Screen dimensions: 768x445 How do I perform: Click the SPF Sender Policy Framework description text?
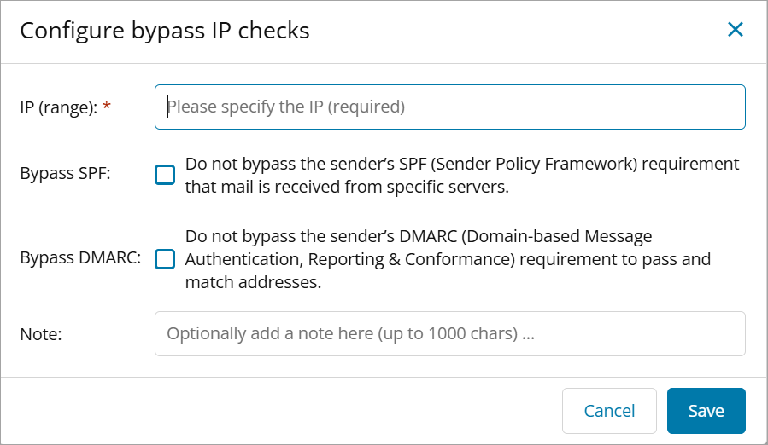461,175
